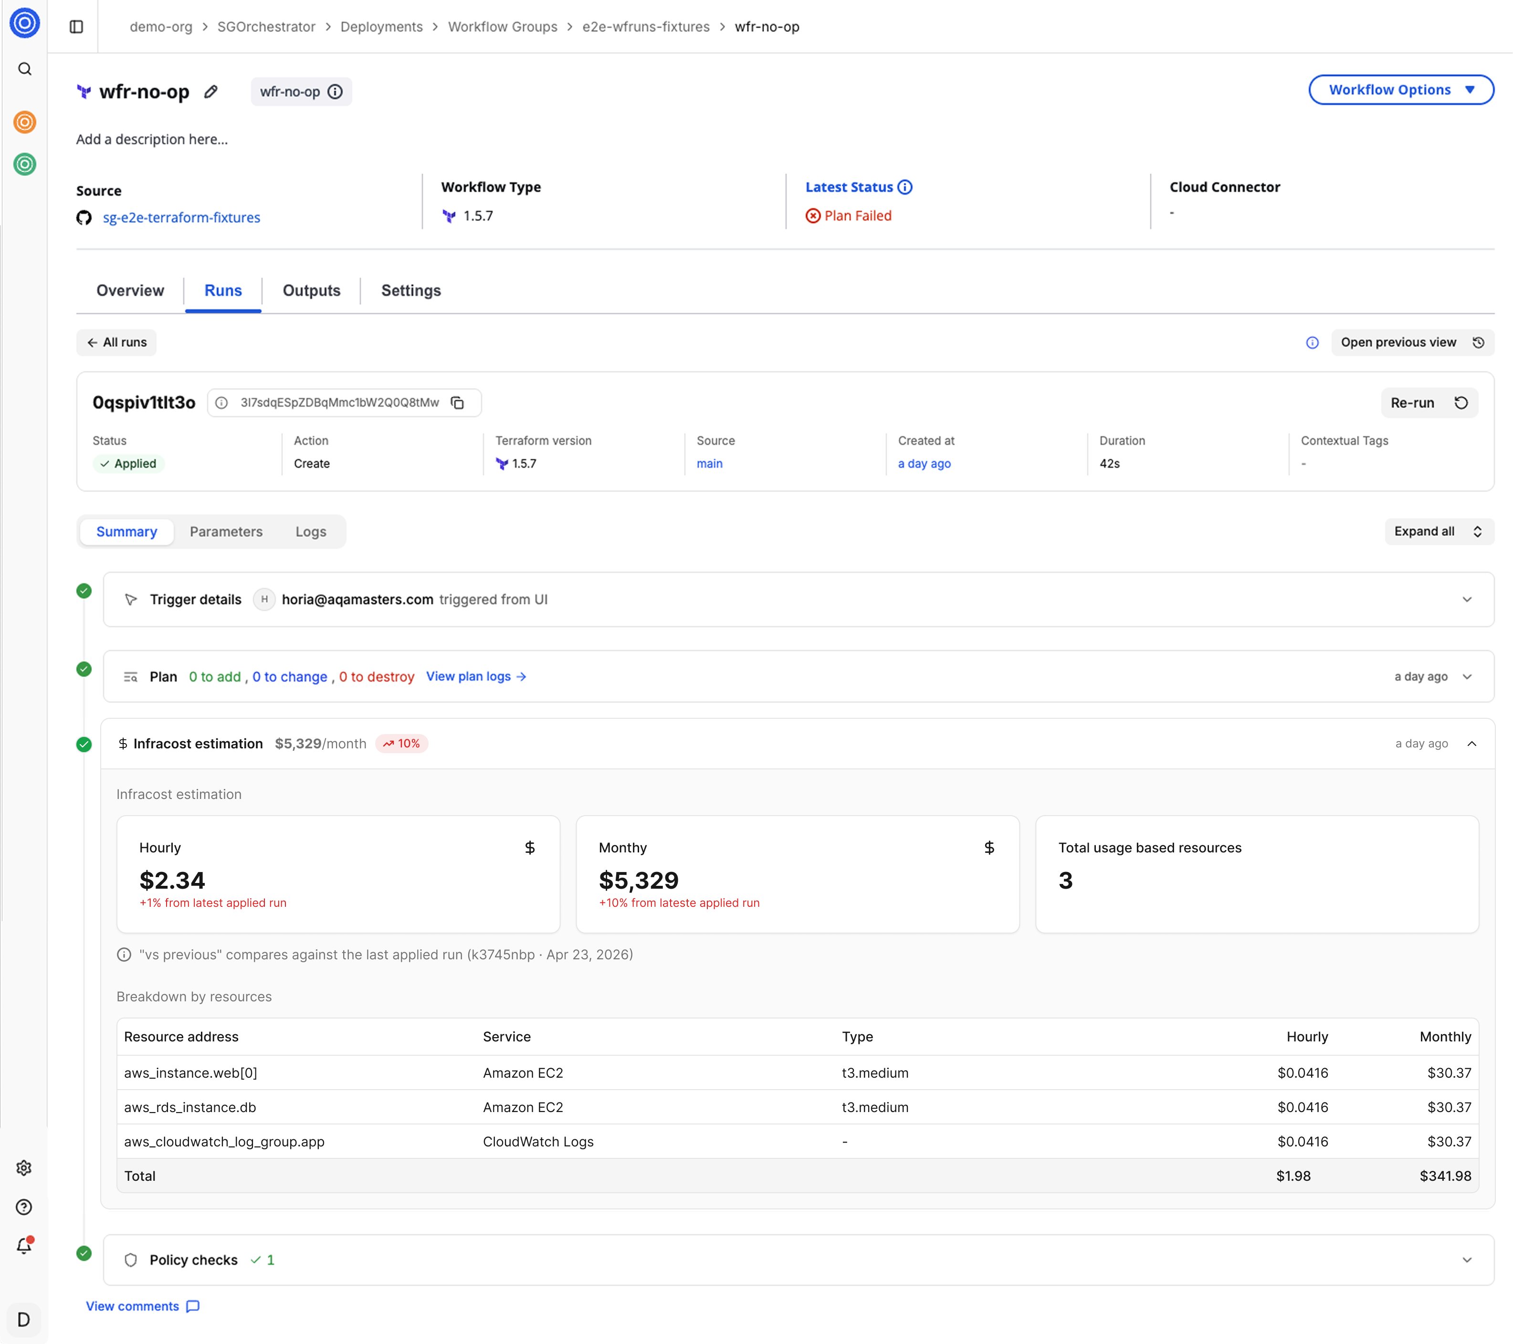Open the Logs sub-tab
This screenshot has width=1513, height=1344.
click(311, 532)
